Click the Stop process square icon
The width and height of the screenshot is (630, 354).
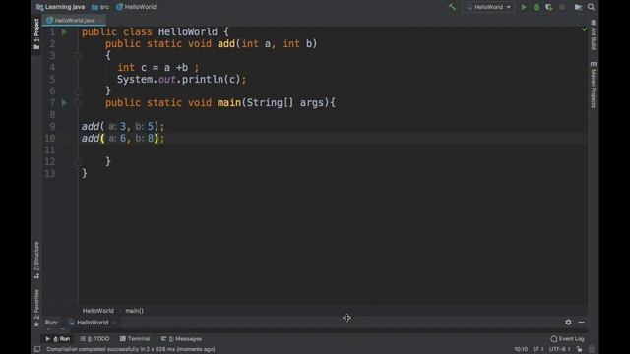coord(562,7)
